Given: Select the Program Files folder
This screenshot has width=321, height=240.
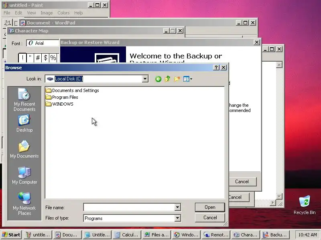Looking at the screenshot, I should [x=62, y=97].
